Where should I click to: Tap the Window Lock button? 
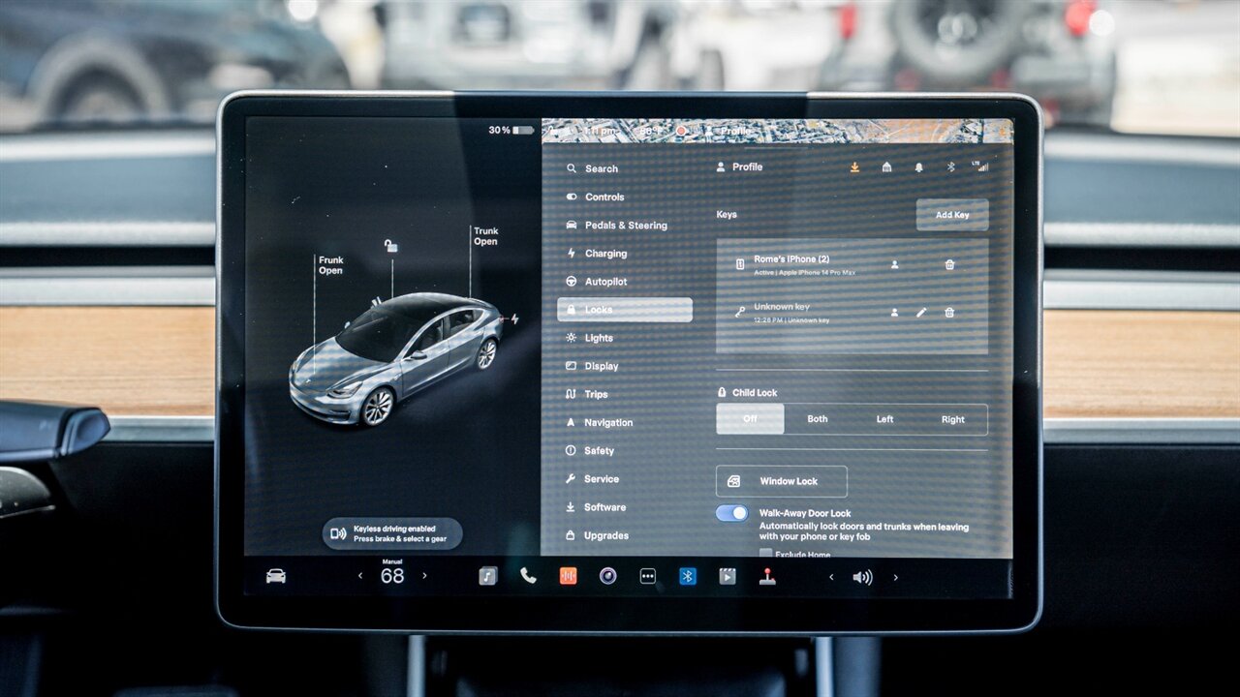point(781,481)
